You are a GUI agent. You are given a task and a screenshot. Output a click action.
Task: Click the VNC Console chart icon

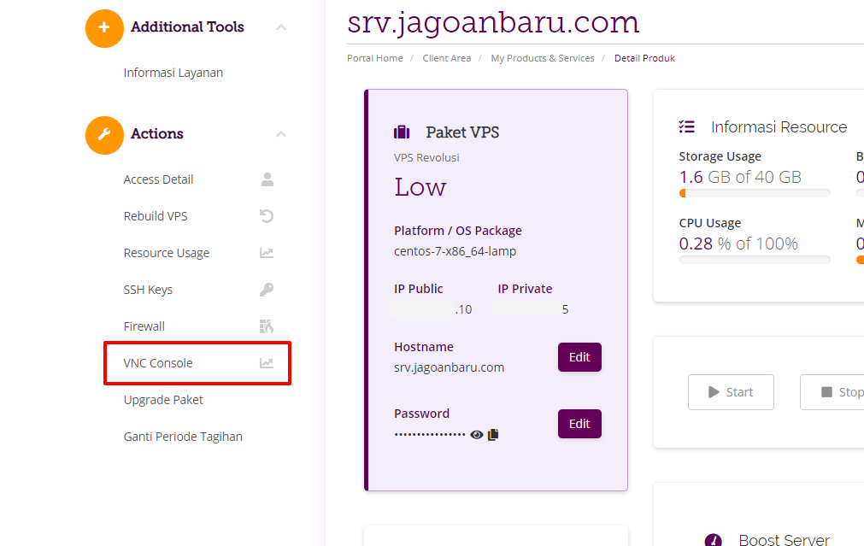click(267, 363)
